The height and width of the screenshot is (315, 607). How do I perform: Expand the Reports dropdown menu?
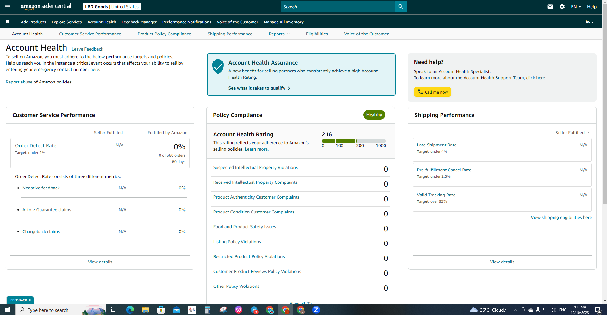point(279,34)
